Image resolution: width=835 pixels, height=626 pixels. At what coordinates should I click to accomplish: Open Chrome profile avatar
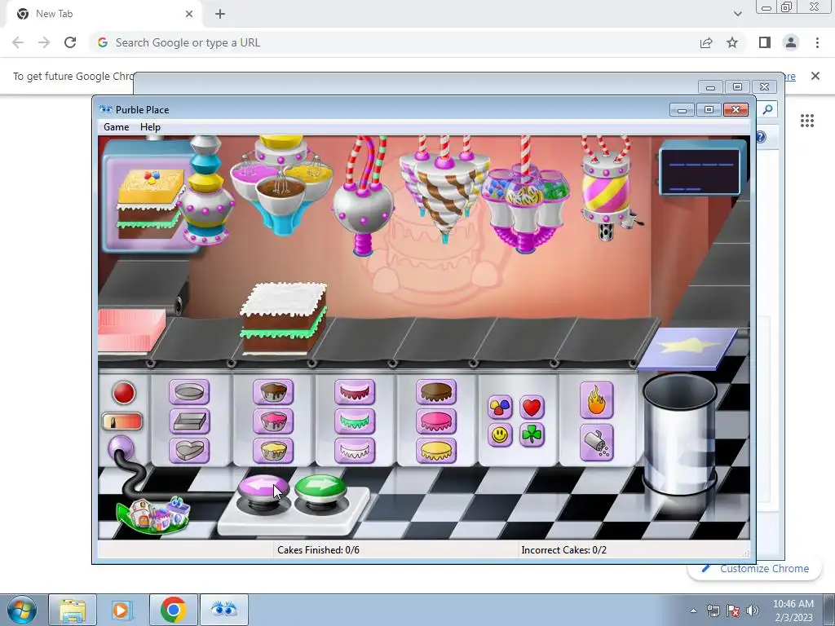pos(791,42)
